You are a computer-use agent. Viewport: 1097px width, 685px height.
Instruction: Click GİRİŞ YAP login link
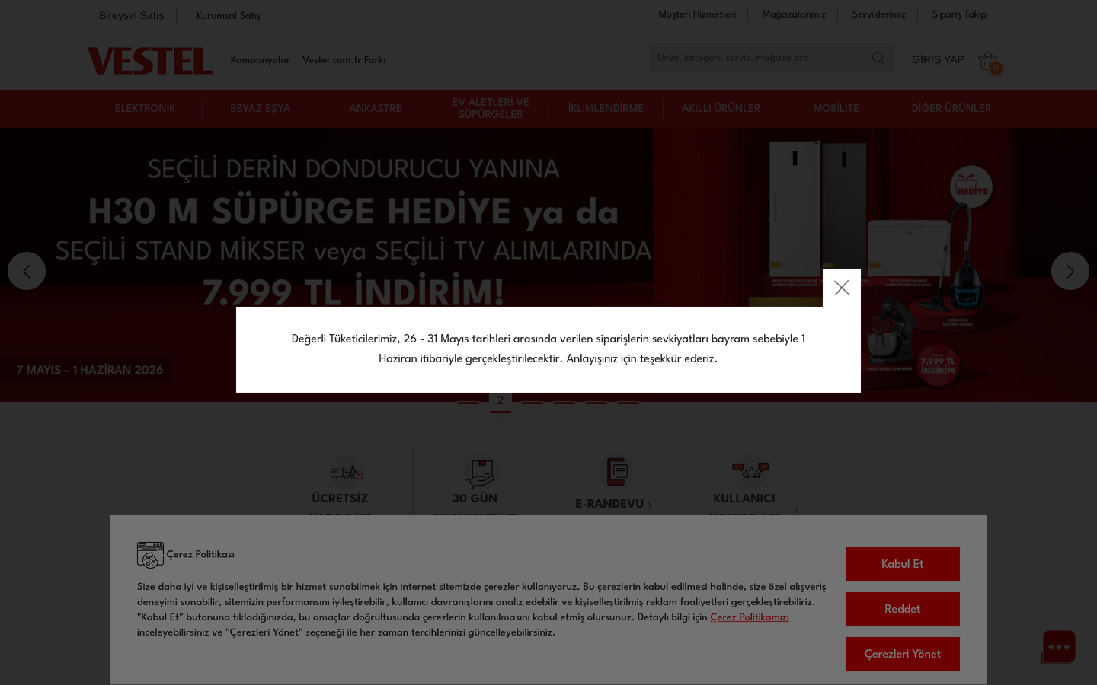point(938,59)
